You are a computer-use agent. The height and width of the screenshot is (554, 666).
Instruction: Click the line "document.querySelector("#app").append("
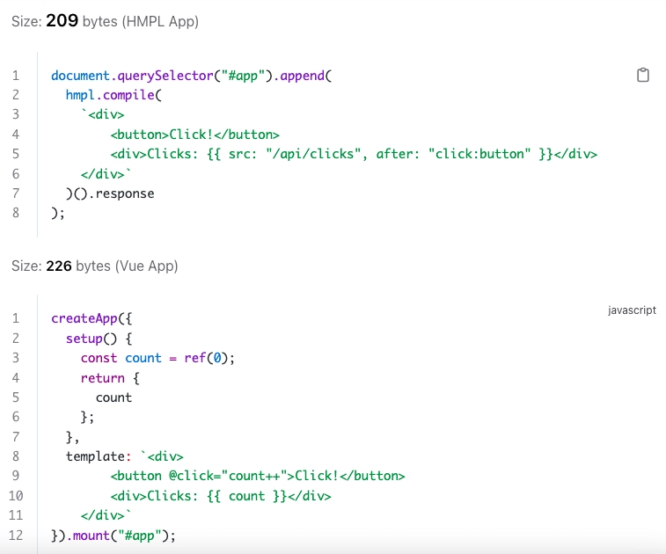[x=191, y=76]
